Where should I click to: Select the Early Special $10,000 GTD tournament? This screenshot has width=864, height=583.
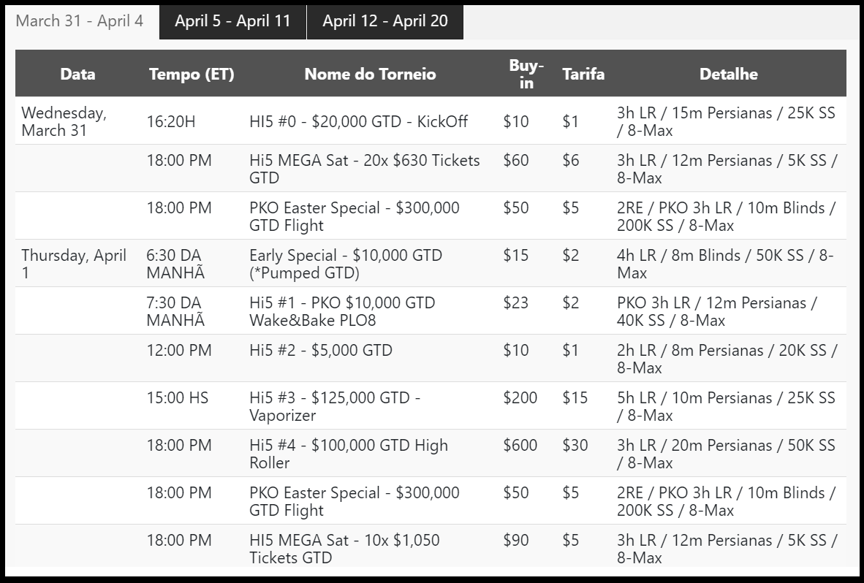pyautogui.click(x=346, y=264)
